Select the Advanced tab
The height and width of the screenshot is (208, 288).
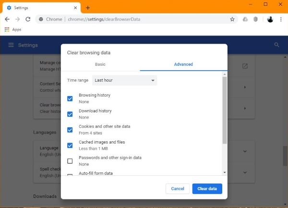[183, 64]
